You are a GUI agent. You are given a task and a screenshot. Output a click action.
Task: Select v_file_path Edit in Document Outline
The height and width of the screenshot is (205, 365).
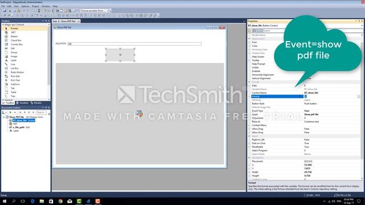[21, 128]
